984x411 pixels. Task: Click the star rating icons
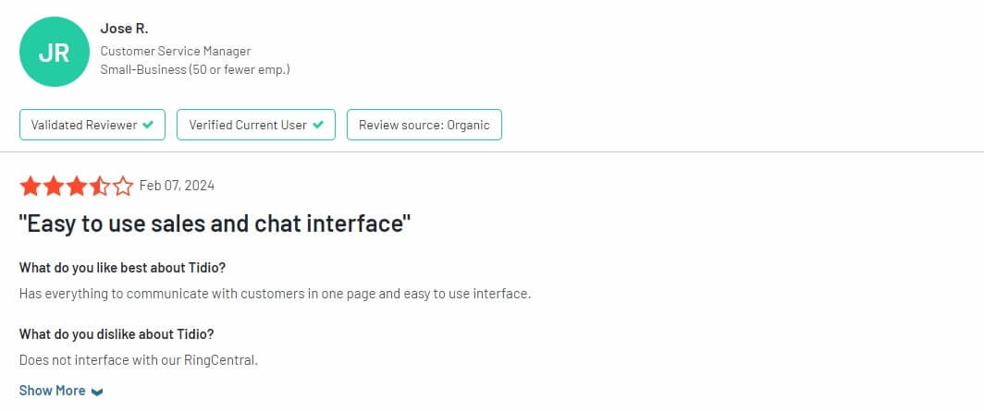[76, 186]
